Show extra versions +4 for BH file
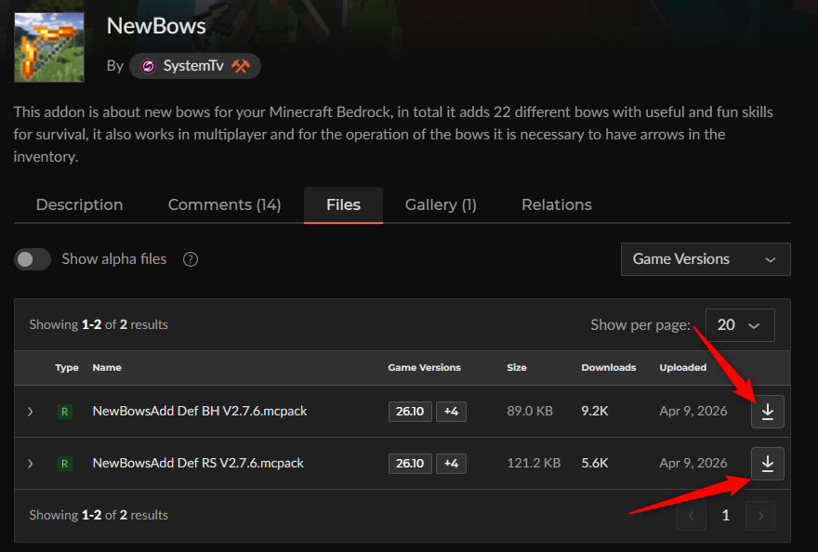The height and width of the screenshot is (552, 818). pos(451,411)
